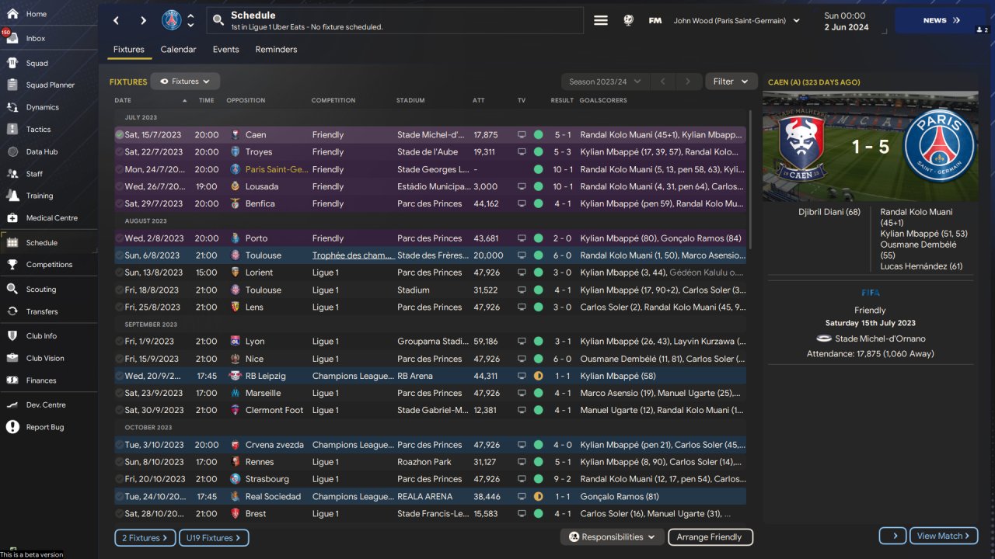Click the world globe icon in the top bar
Image resolution: width=995 pixels, height=559 pixels.
[x=628, y=21]
